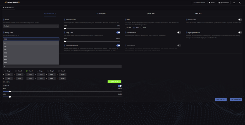This screenshot has height=125, width=245.
Task: Click the FACTORY RESET button
Action: point(236,99)
